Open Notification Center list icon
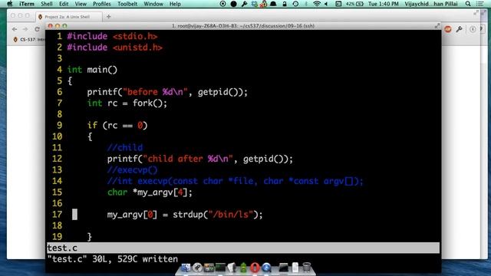The image size is (491, 276). pos(479,4)
